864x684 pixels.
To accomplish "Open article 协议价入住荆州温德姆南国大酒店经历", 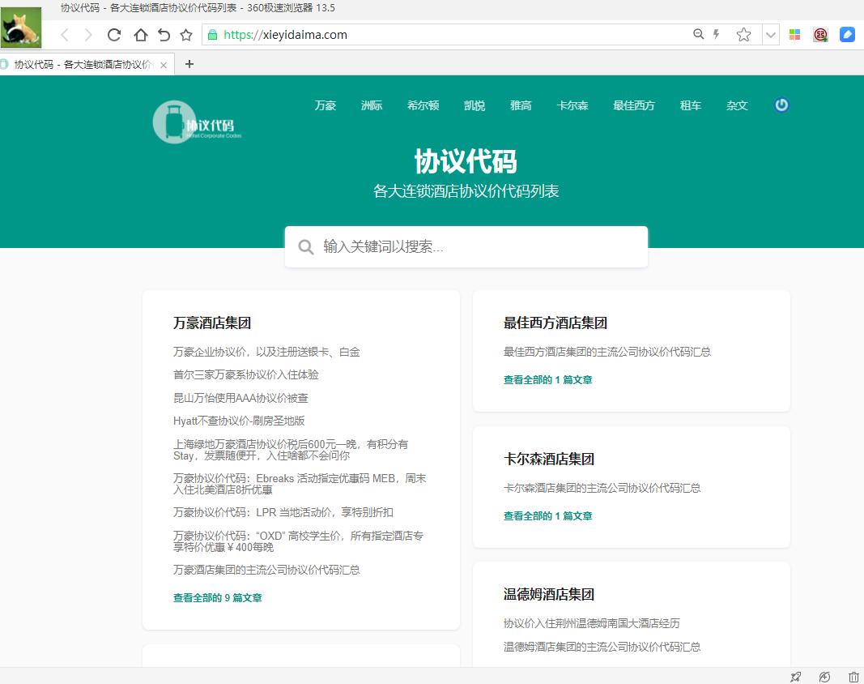I will click(592, 623).
